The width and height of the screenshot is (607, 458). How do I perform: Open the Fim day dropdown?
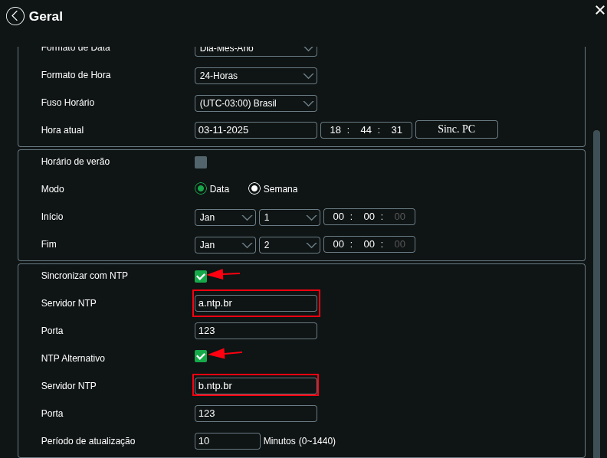click(289, 244)
